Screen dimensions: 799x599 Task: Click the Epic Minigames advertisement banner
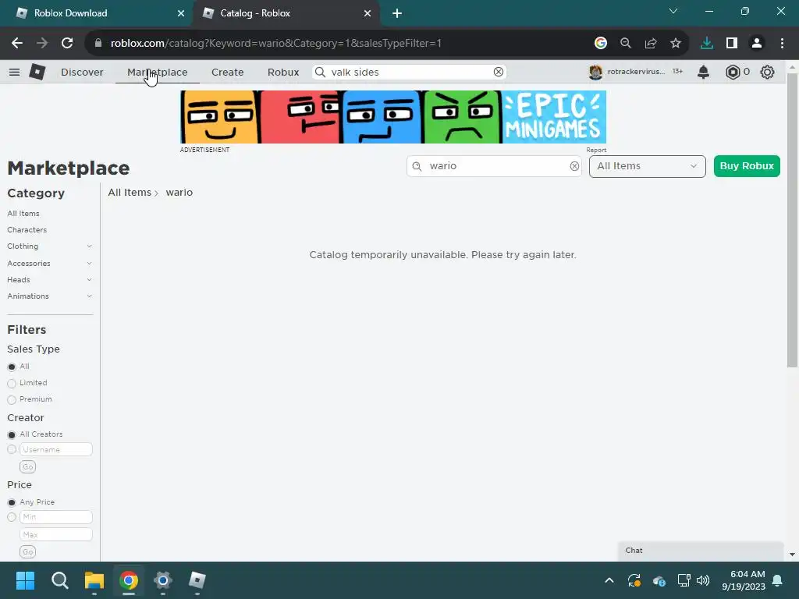(393, 117)
